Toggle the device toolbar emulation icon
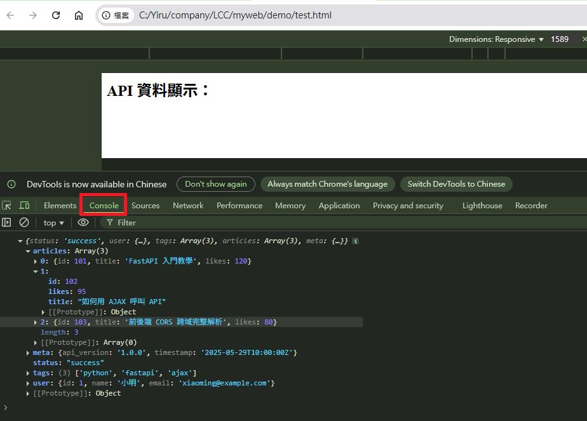 tap(24, 205)
